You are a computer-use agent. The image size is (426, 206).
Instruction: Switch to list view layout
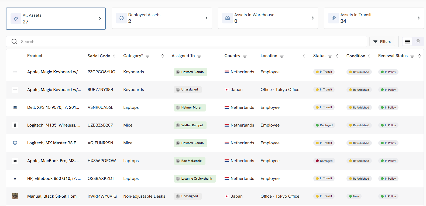click(407, 41)
